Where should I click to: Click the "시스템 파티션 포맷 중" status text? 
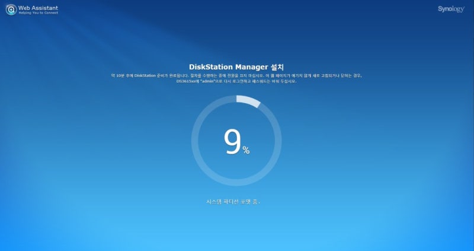tap(233, 202)
